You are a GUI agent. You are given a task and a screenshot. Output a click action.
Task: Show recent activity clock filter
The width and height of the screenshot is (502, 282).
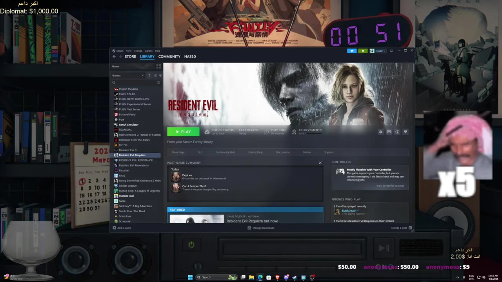pos(155,75)
